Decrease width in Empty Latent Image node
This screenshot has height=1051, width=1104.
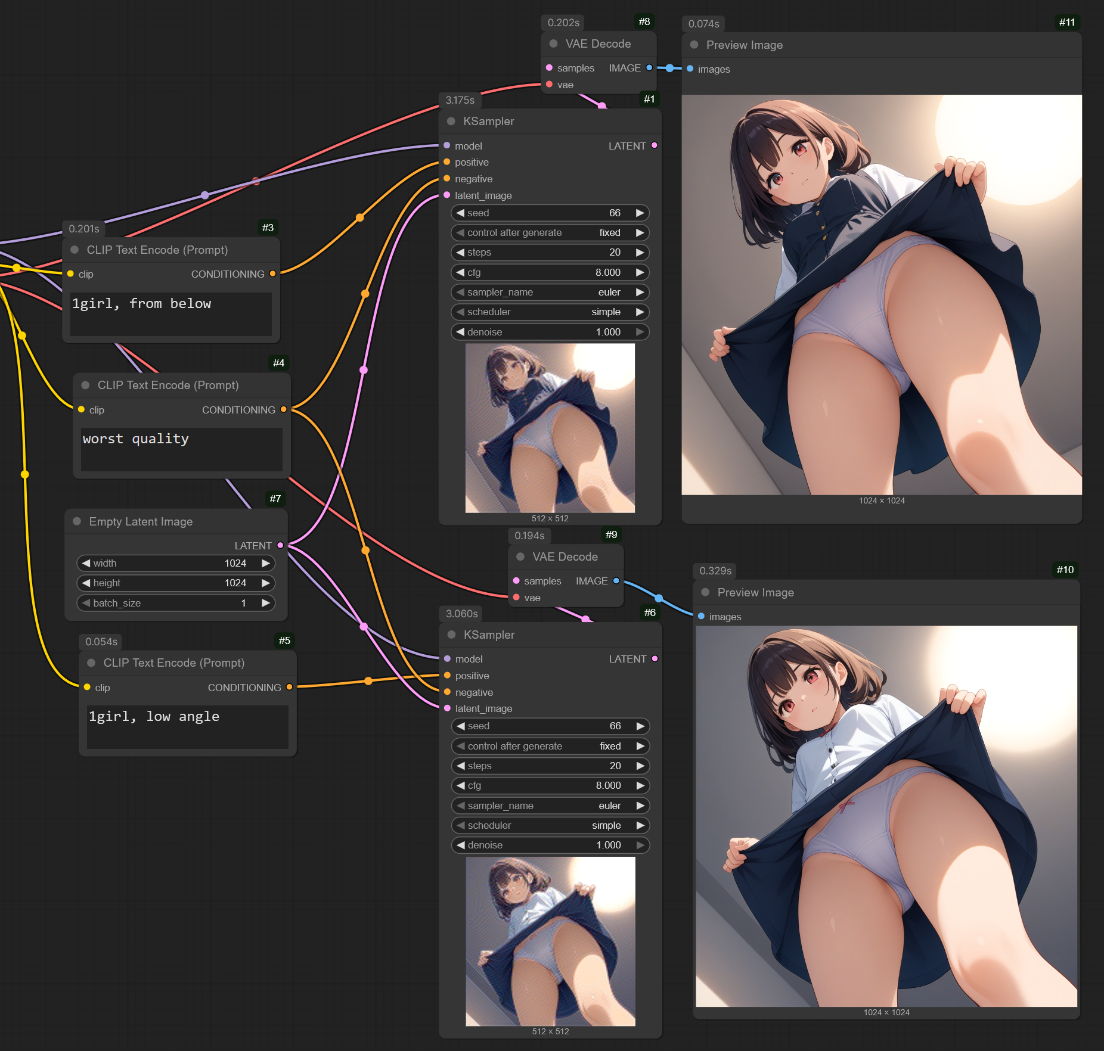[x=86, y=563]
